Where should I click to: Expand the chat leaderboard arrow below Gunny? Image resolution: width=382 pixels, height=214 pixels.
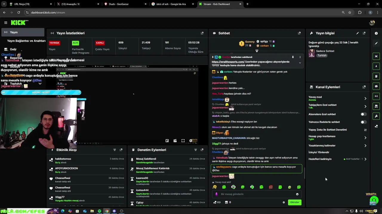(257, 51)
